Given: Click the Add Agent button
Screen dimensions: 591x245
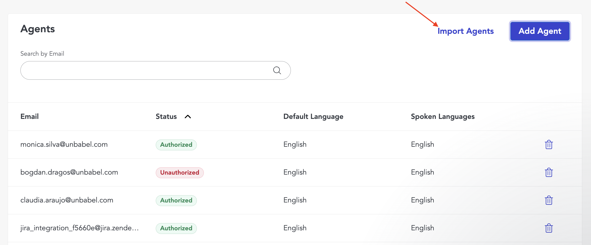Looking at the screenshot, I should (540, 31).
